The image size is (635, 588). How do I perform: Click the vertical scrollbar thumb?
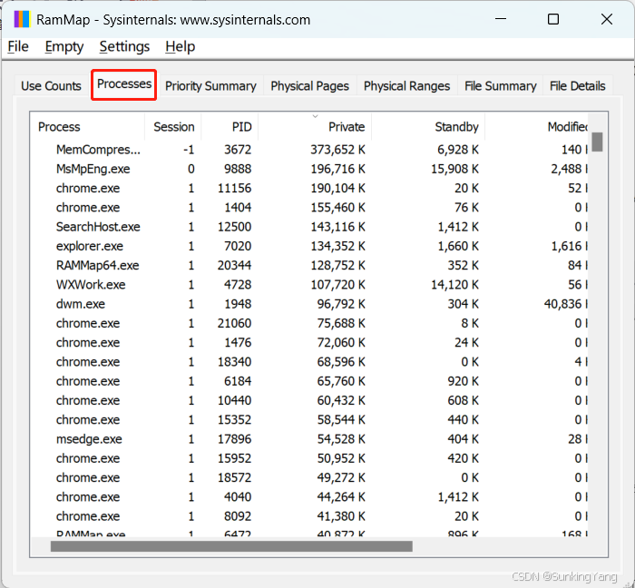click(597, 142)
